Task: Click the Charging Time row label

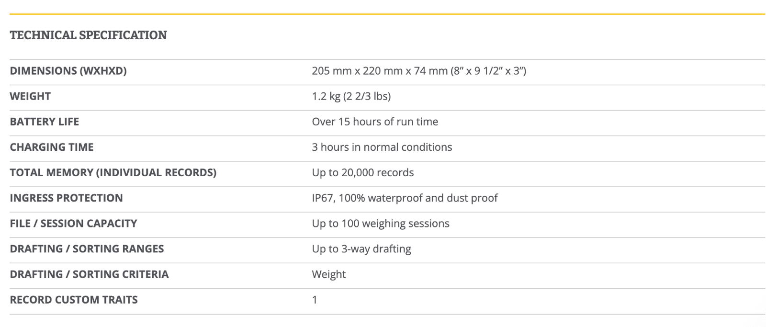Action: (x=52, y=147)
